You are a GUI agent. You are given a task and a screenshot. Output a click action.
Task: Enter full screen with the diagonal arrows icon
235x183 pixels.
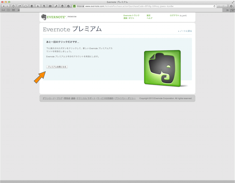pyautogui.click(x=233, y=2)
